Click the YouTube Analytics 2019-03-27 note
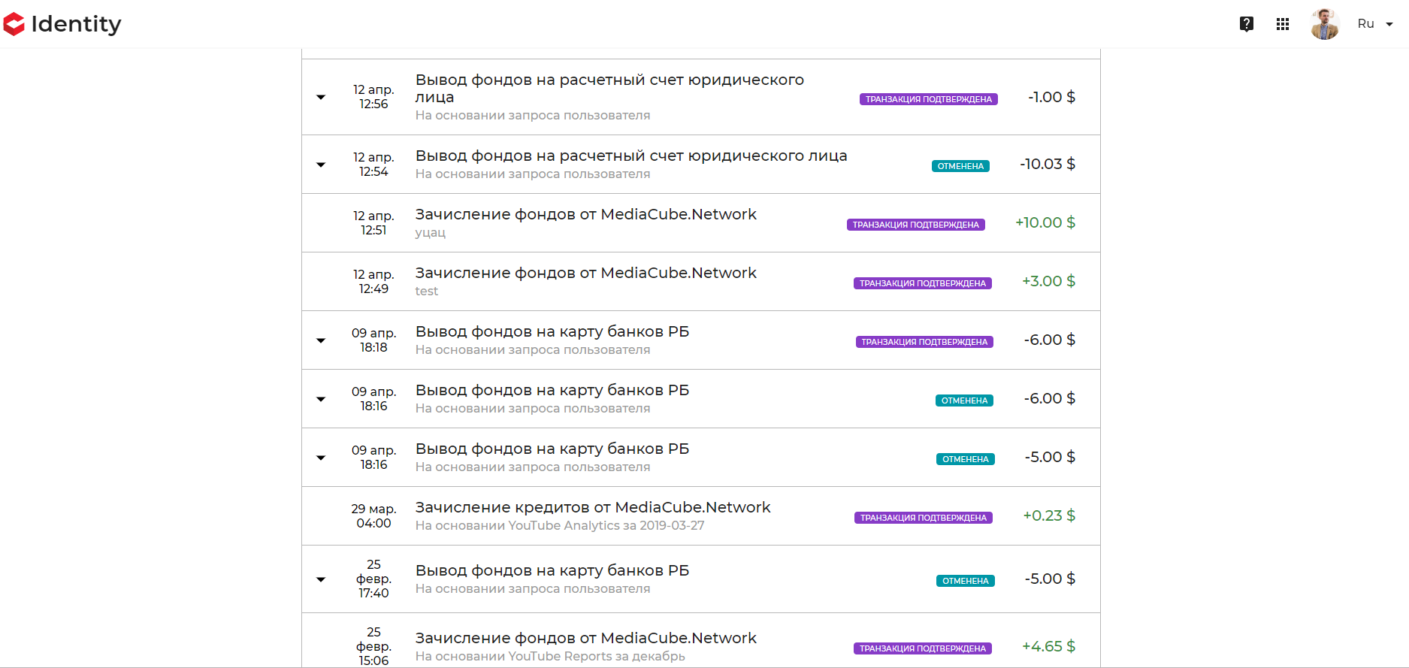 pyautogui.click(x=560, y=526)
